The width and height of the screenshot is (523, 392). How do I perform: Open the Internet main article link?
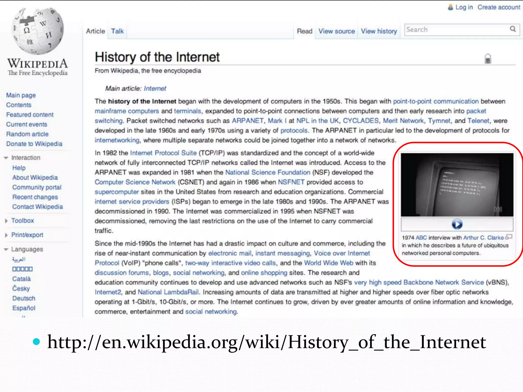tap(155, 89)
